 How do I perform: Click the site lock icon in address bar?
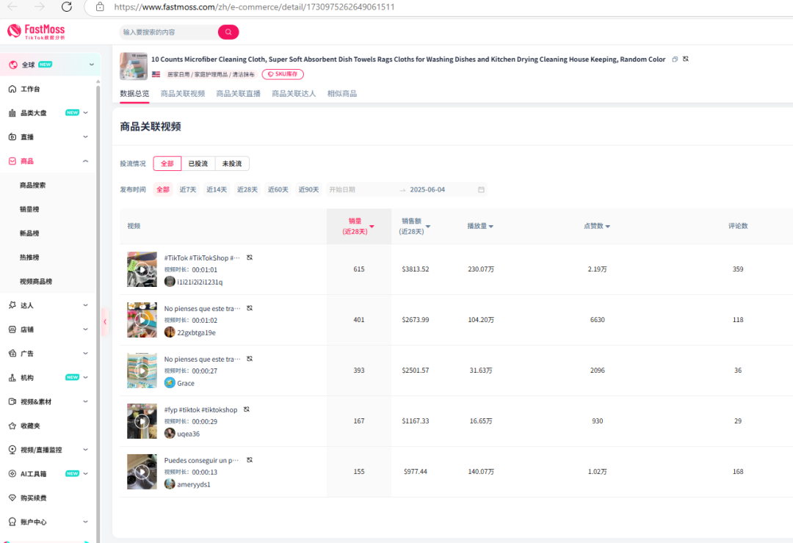[100, 7]
